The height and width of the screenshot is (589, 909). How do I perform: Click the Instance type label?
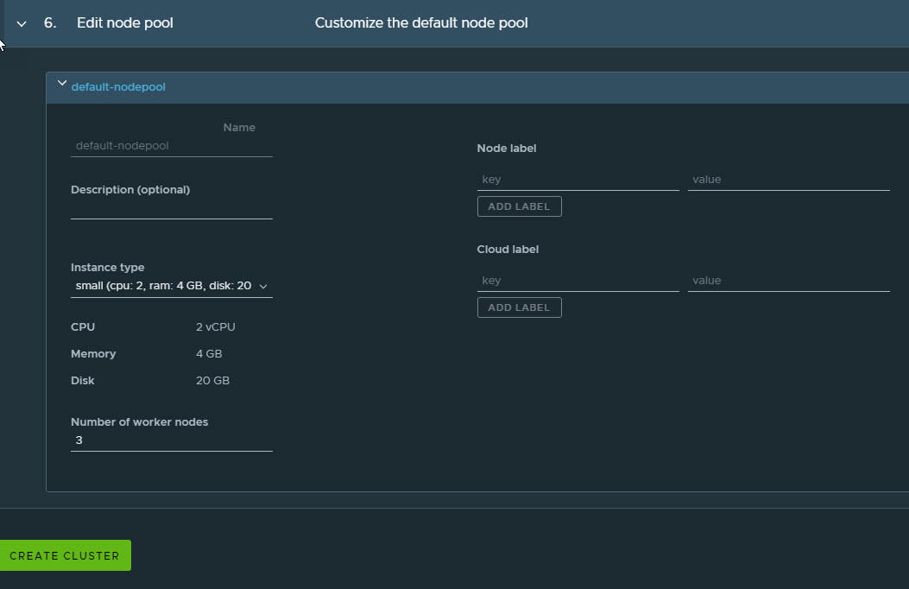tap(108, 268)
